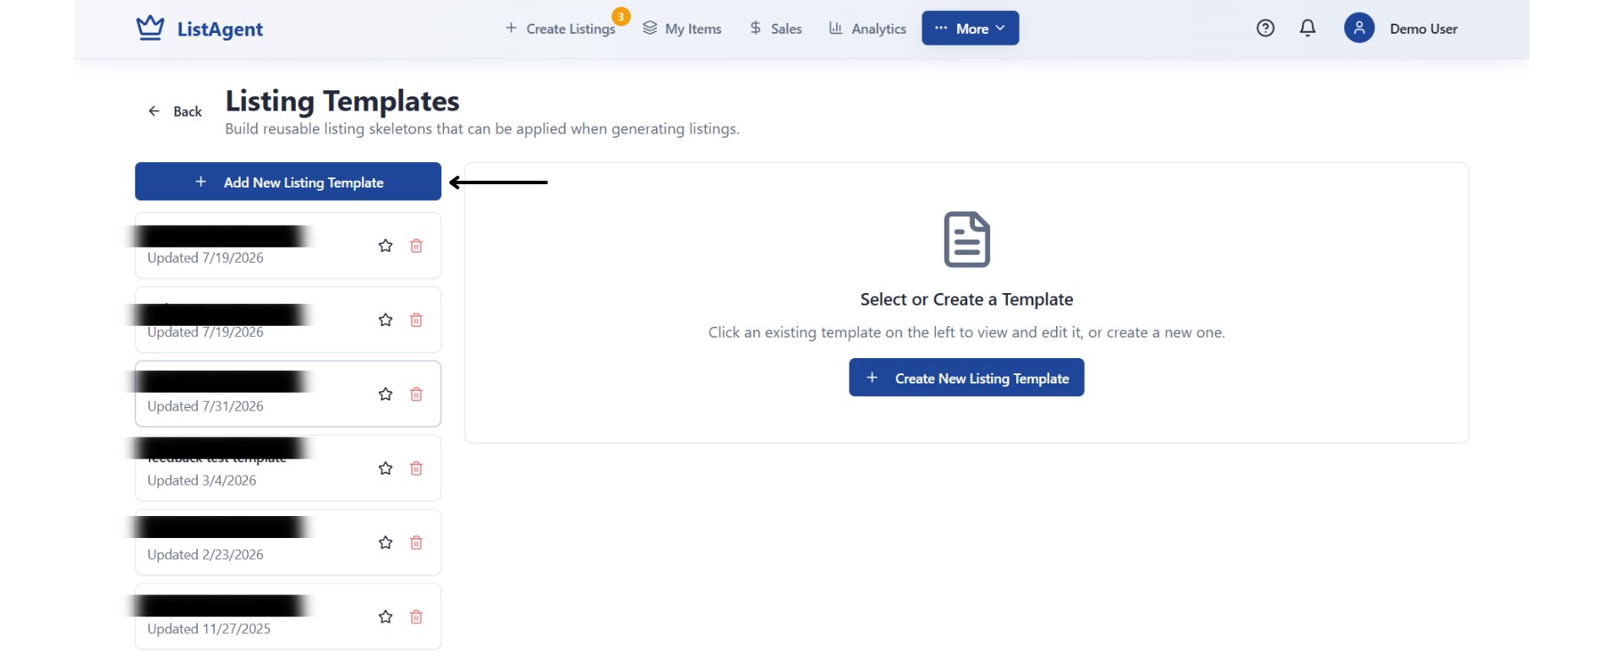This screenshot has width=1603, height=652.
Task: Open the Demo User account name
Action: tap(1423, 29)
